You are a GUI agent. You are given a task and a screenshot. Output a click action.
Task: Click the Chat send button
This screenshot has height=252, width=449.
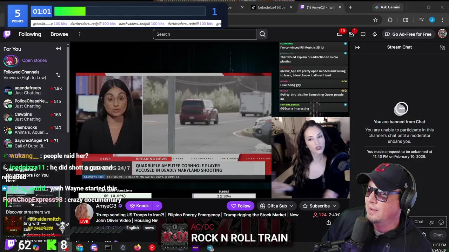coord(438,235)
